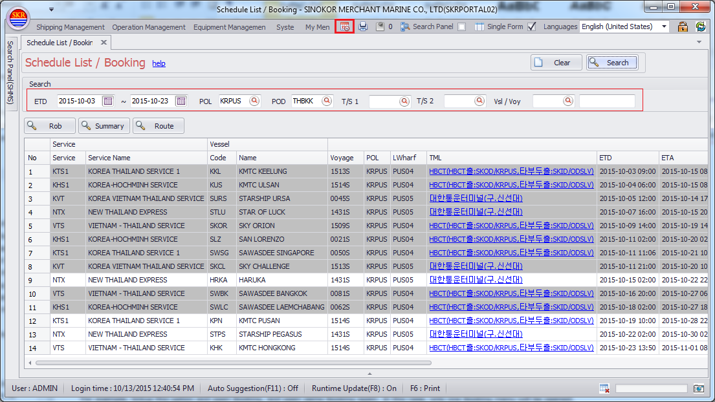The image size is (715, 402).
Task: Select the Schedule List / Booking tab
Action: click(60, 43)
